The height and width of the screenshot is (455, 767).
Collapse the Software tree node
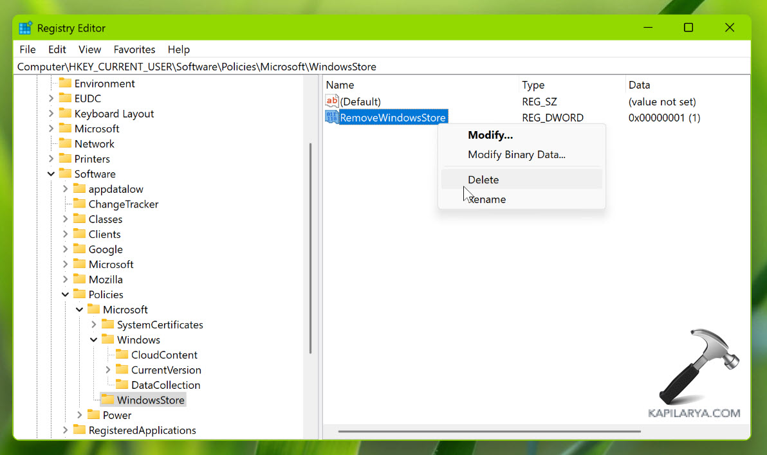pyautogui.click(x=51, y=174)
